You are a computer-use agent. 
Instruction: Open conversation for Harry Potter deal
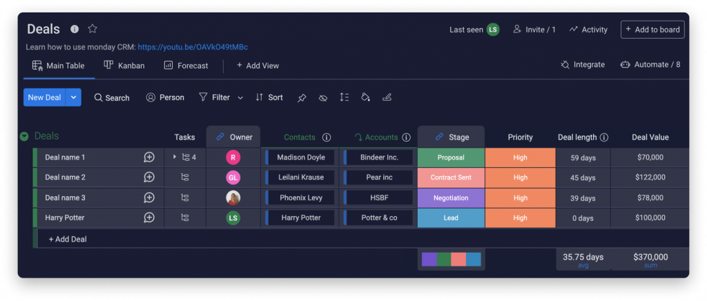[149, 217]
